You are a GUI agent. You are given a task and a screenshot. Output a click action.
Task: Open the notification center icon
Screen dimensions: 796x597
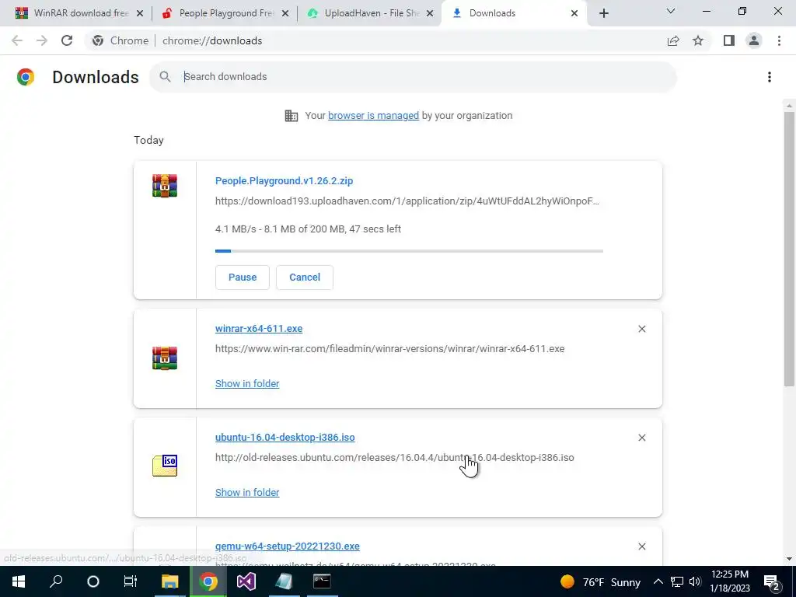tap(771, 581)
